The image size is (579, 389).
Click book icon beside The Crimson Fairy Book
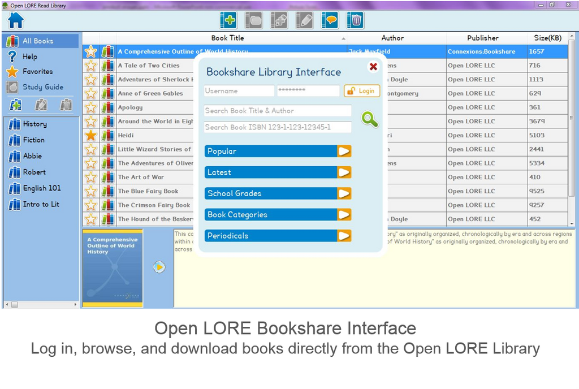[108, 205]
